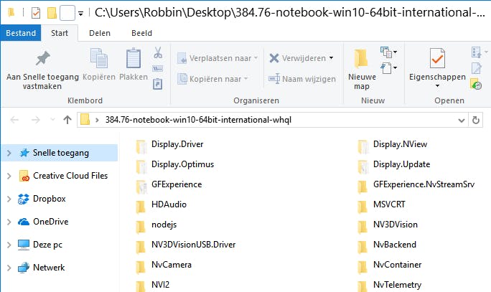Screen dimensions: 491x292
Task: Open quick access toolbar customize arrow
Action: pyautogui.click(x=81, y=14)
